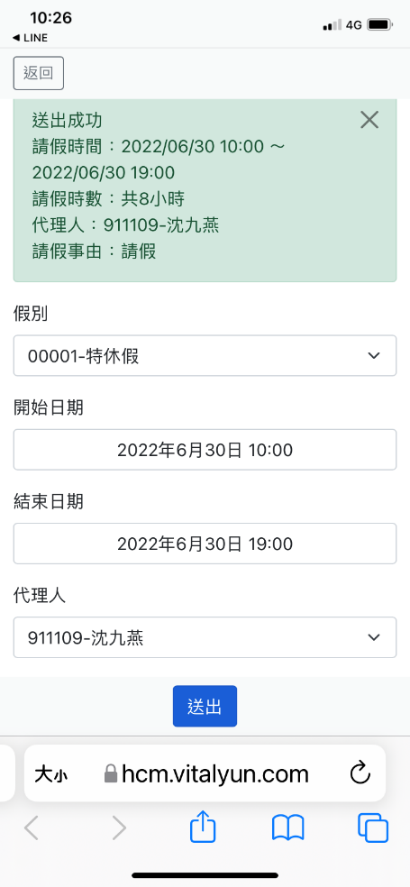Return to LINE via status bar link
The image size is (410, 887).
click(x=30, y=38)
